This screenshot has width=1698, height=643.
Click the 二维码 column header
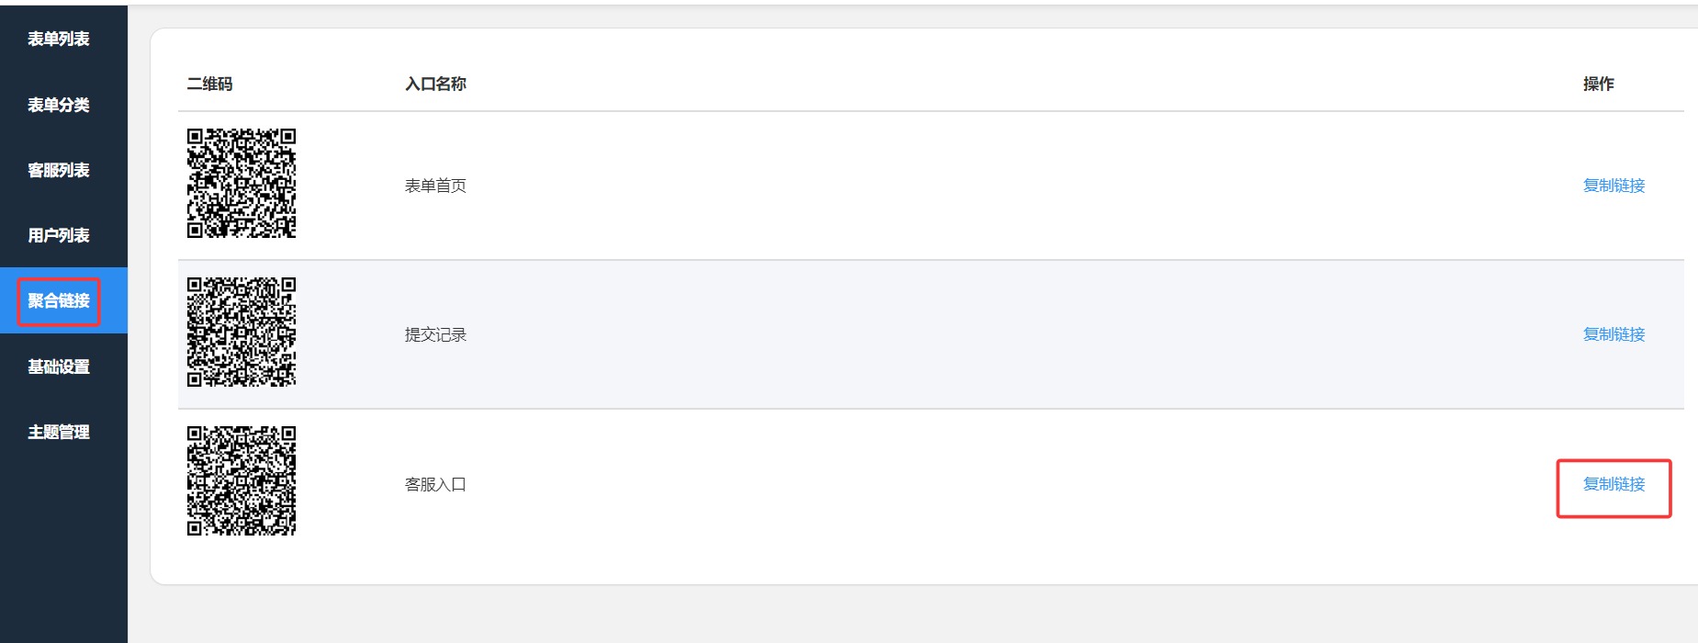click(209, 84)
